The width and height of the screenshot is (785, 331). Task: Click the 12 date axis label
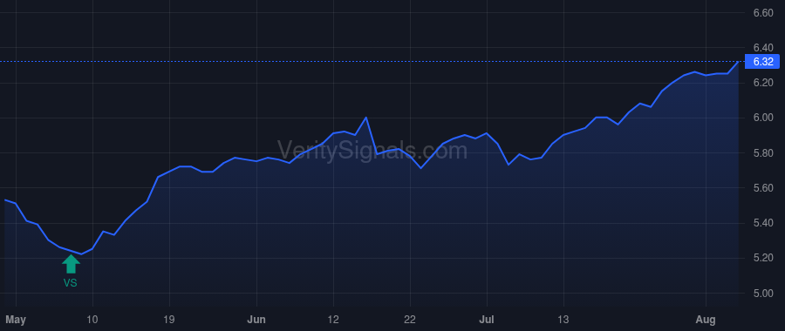pos(333,320)
